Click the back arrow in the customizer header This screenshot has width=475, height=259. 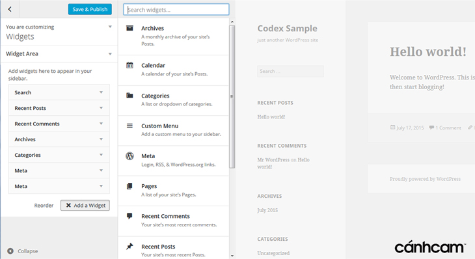pos(10,9)
